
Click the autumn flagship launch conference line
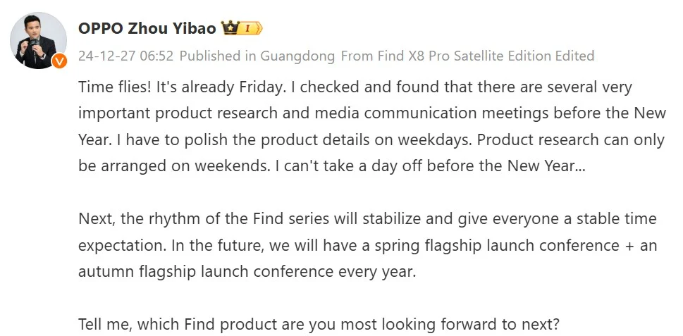[x=247, y=271]
